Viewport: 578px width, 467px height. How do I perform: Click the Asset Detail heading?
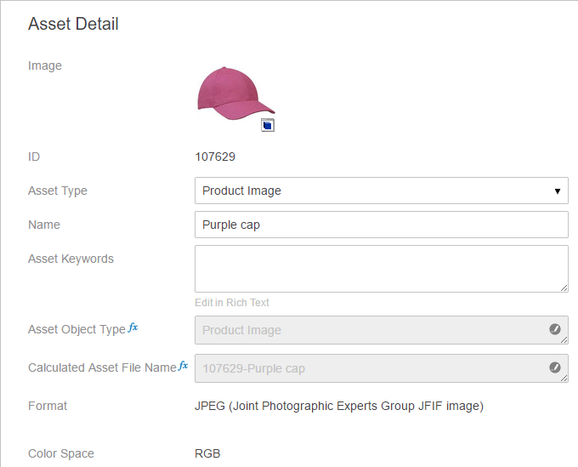point(73,24)
